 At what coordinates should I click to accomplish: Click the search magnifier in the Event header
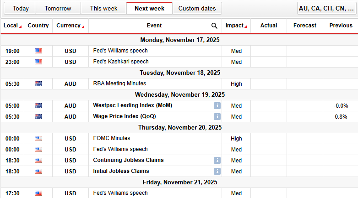pyautogui.click(x=214, y=26)
